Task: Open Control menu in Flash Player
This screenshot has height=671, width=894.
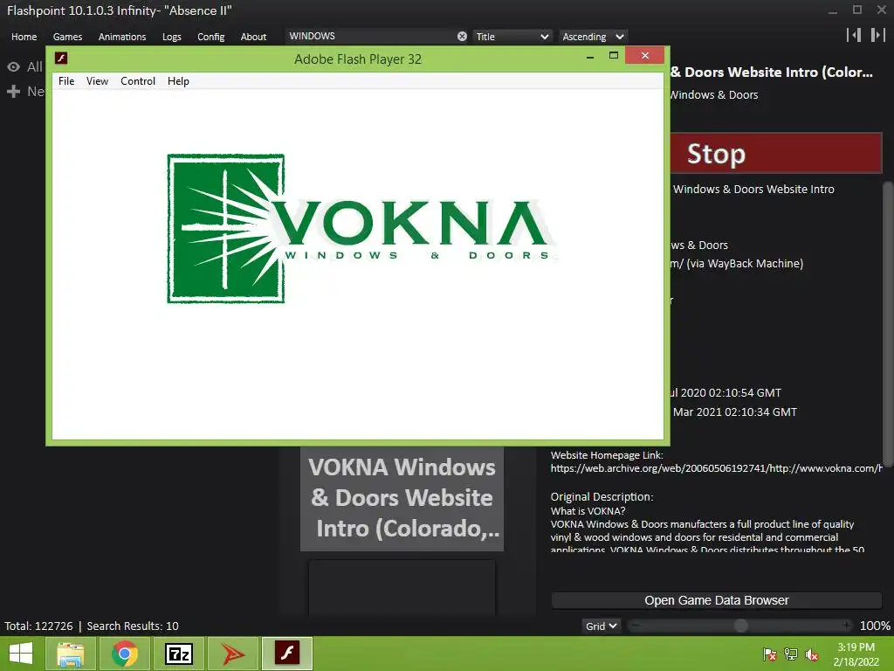Action: (137, 81)
